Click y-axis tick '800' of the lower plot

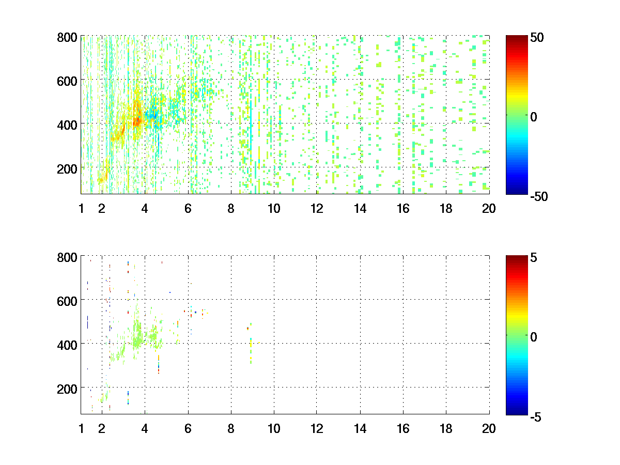click(67, 257)
